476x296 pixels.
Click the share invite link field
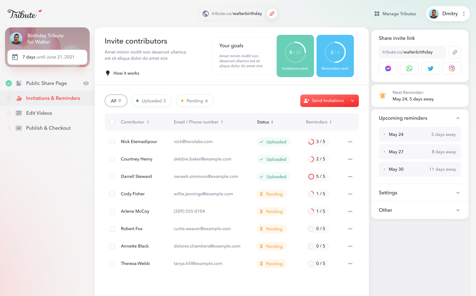pos(412,52)
